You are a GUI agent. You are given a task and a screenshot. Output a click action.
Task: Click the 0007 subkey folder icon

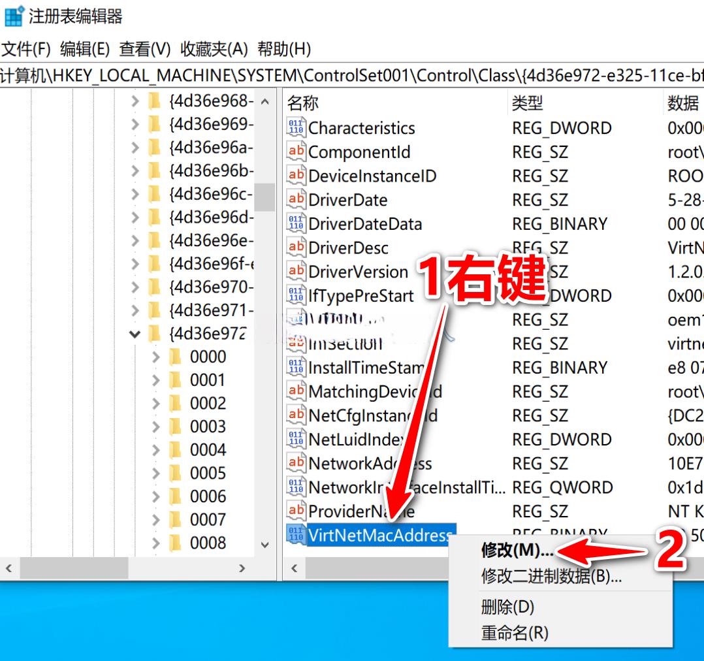tap(175, 520)
